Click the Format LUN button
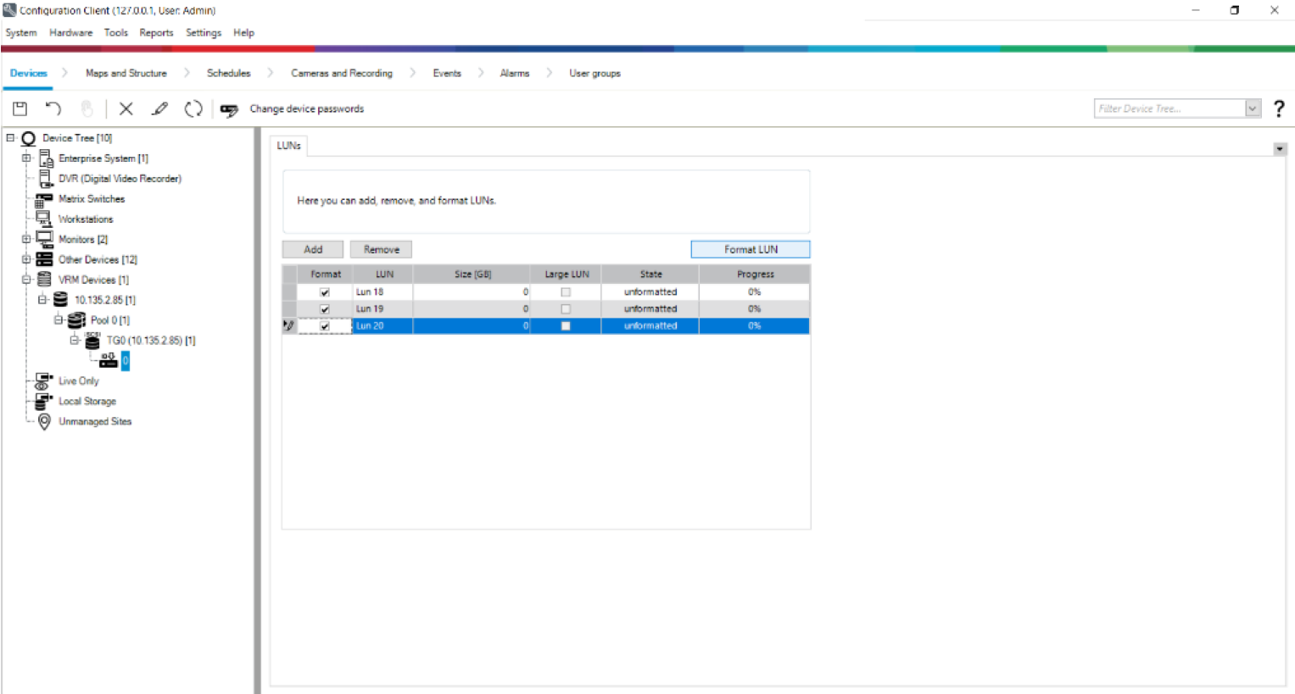Screen dimensions: 1295x694 point(750,249)
